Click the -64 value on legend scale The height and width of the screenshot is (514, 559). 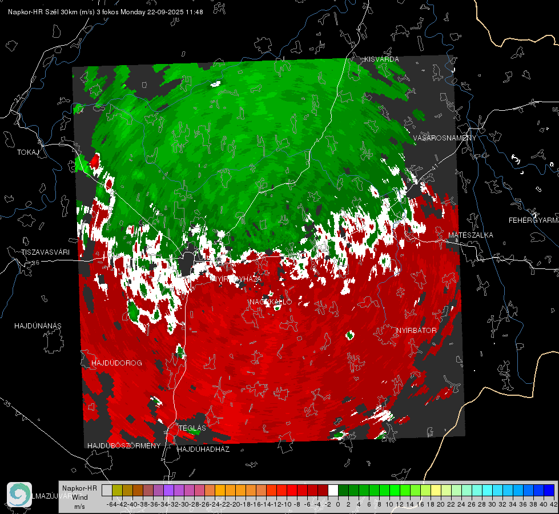point(112,505)
